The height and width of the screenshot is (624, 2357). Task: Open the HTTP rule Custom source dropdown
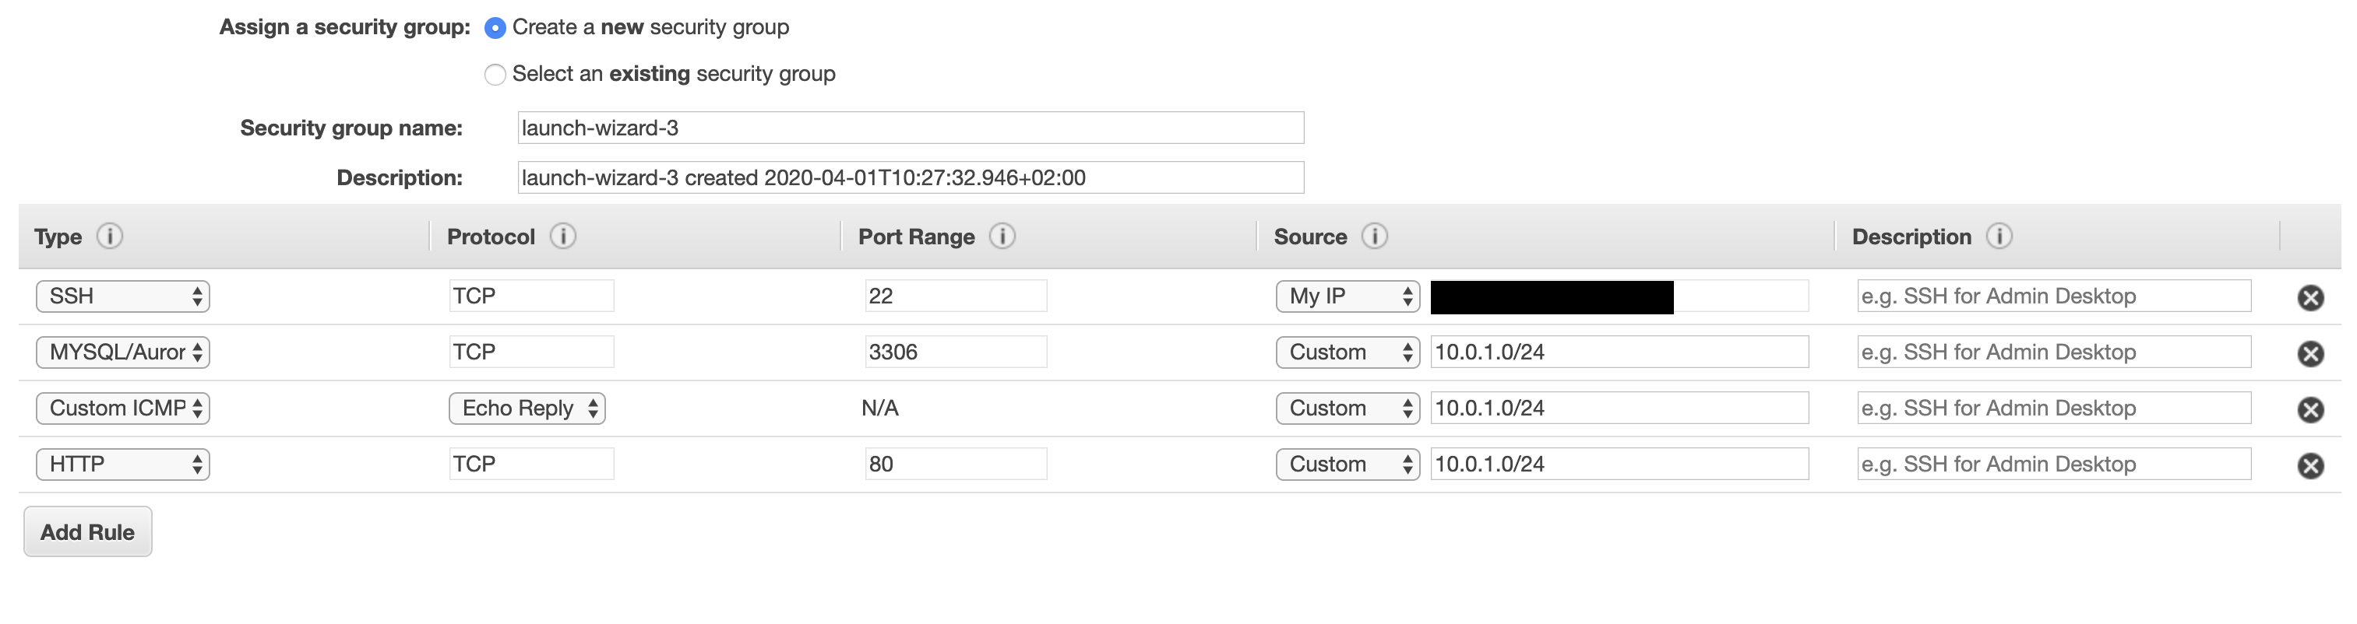point(1348,464)
